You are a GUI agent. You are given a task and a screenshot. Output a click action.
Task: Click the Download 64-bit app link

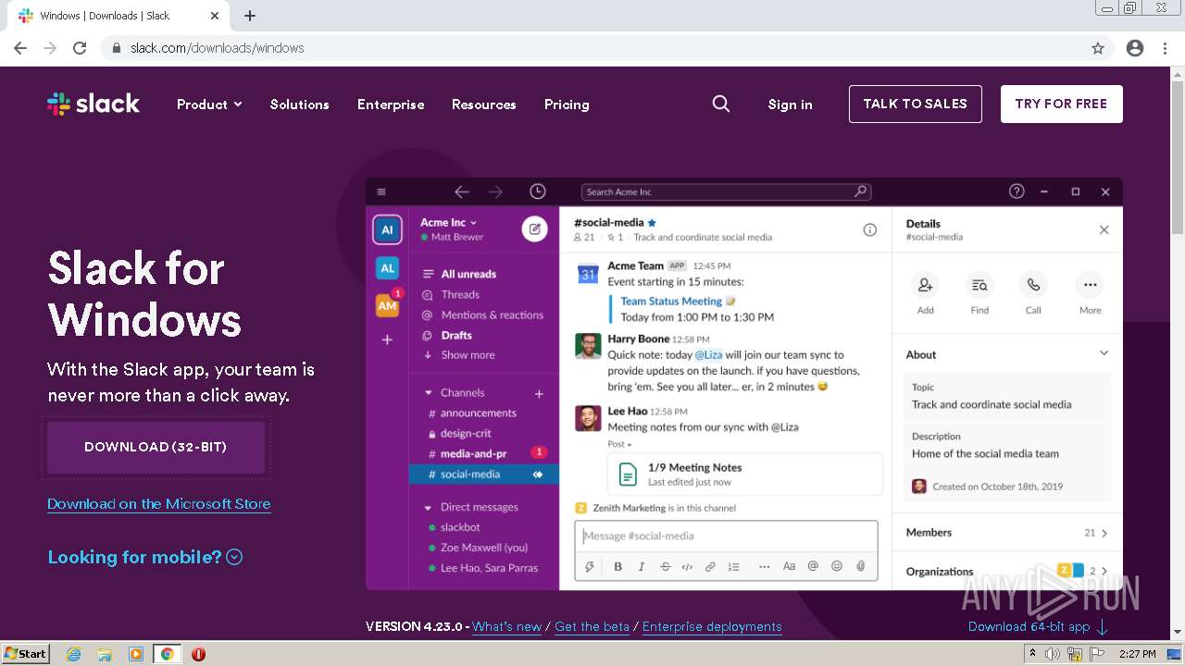(1038, 626)
